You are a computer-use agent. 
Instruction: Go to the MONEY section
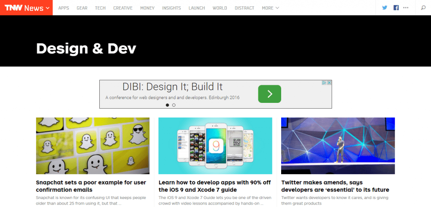point(147,8)
